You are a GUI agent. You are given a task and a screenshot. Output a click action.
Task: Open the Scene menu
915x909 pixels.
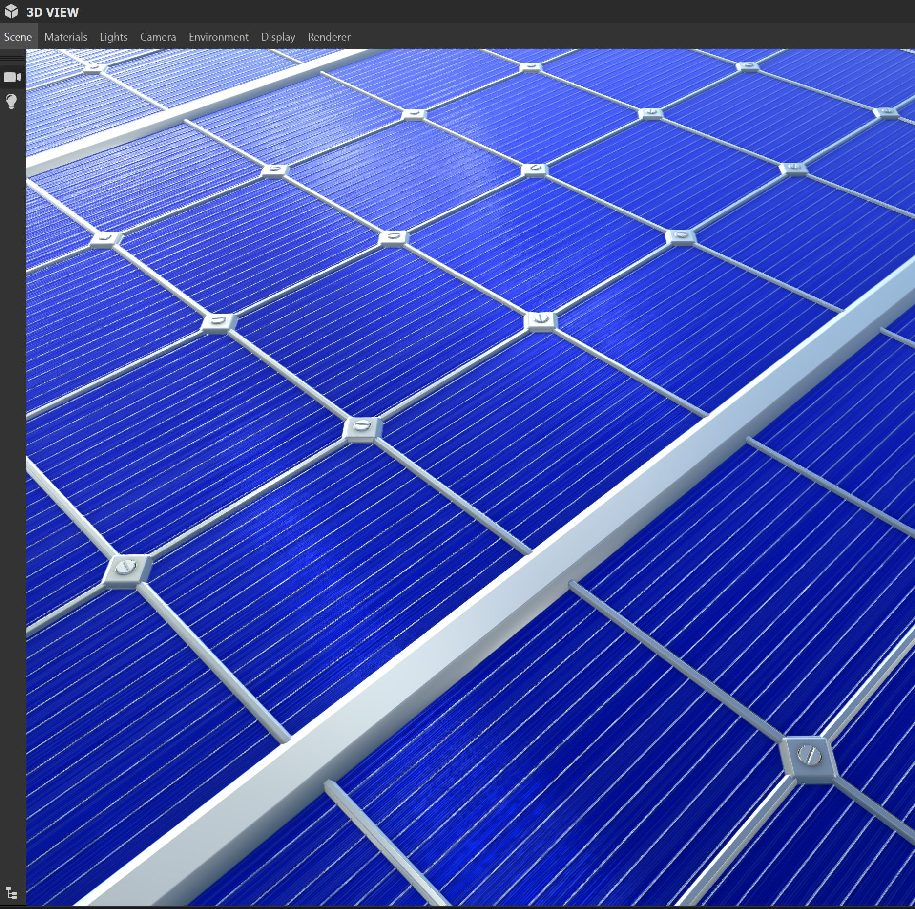click(18, 37)
